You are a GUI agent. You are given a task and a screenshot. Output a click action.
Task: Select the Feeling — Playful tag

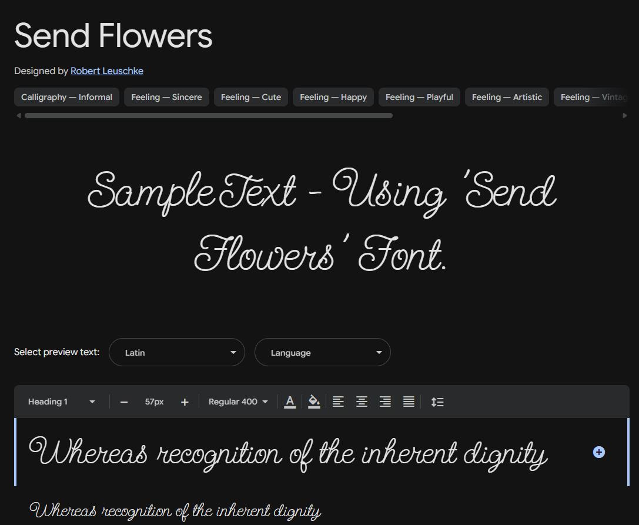(x=419, y=97)
